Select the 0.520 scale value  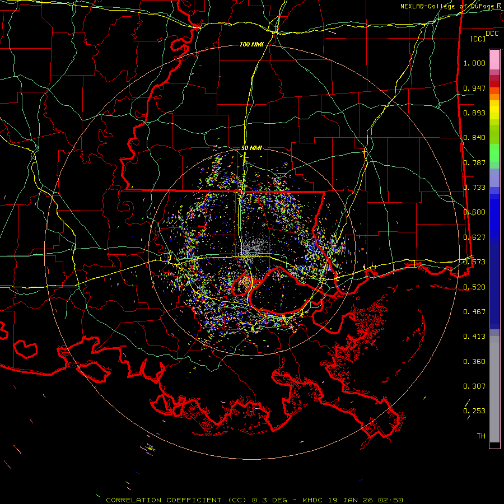pyautogui.click(x=474, y=287)
